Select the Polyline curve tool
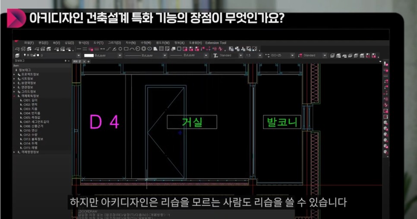This screenshot has height=219, width=417. click(108, 49)
